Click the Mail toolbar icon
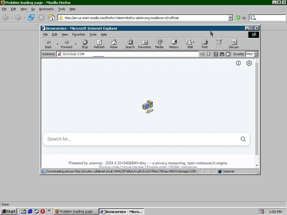Viewport: 287px width, 215px height. click(189, 44)
